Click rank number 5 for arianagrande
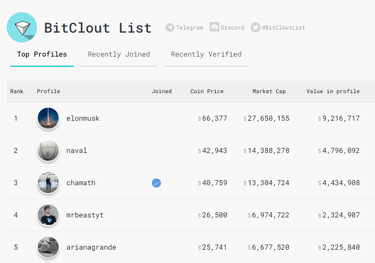Viewport: 375px width, 263px height. click(x=16, y=247)
